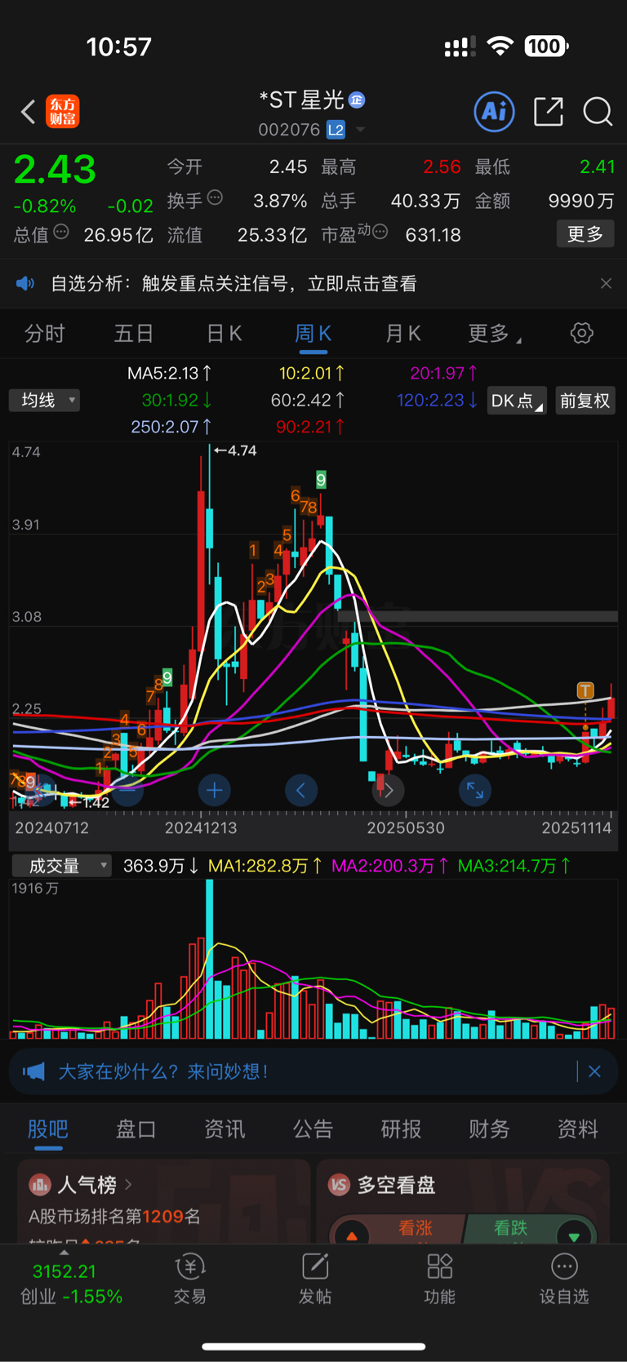Image resolution: width=627 pixels, height=1362 pixels.
Task: Tap the 市盈 info icon
Action: click(x=380, y=232)
